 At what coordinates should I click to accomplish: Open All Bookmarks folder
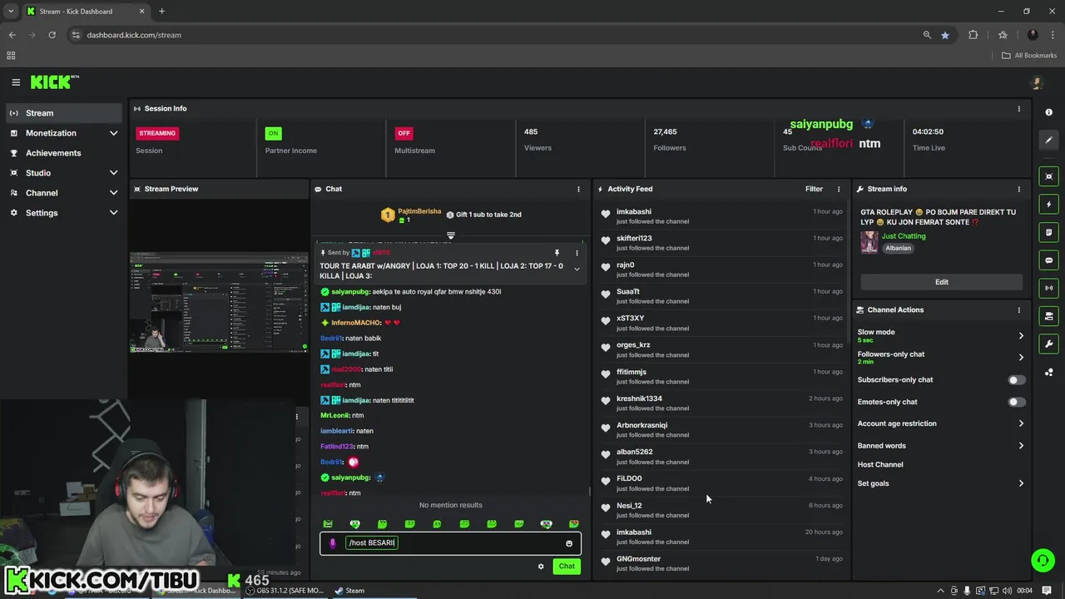click(x=1029, y=56)
